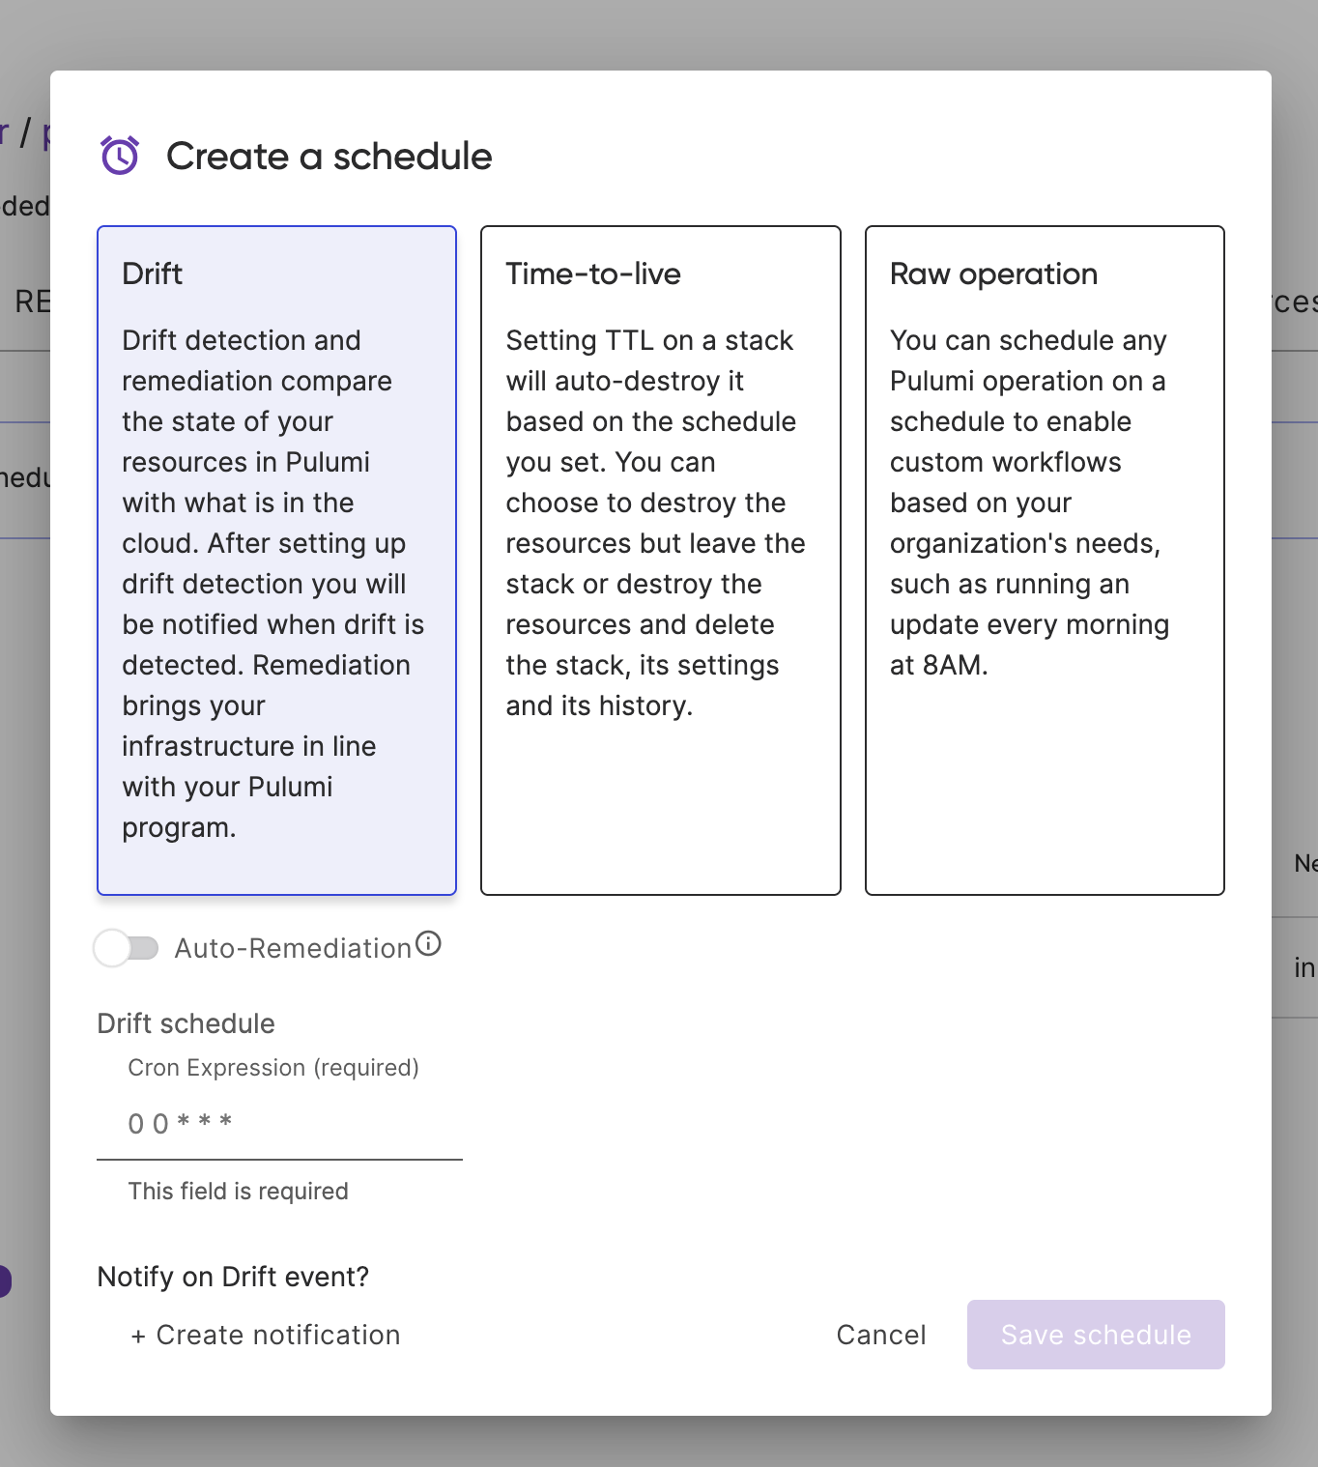Viewport: 1318px width, 1467px height.
Task: Enable the Auto-Remediation toggle
Action: click(127, 948)
